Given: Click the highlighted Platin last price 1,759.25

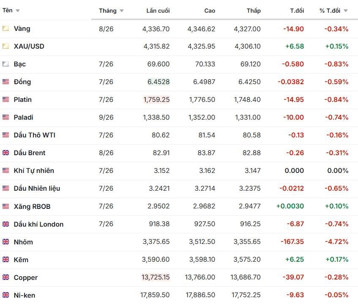Looking at the screenshot, I should pos(156,100).
